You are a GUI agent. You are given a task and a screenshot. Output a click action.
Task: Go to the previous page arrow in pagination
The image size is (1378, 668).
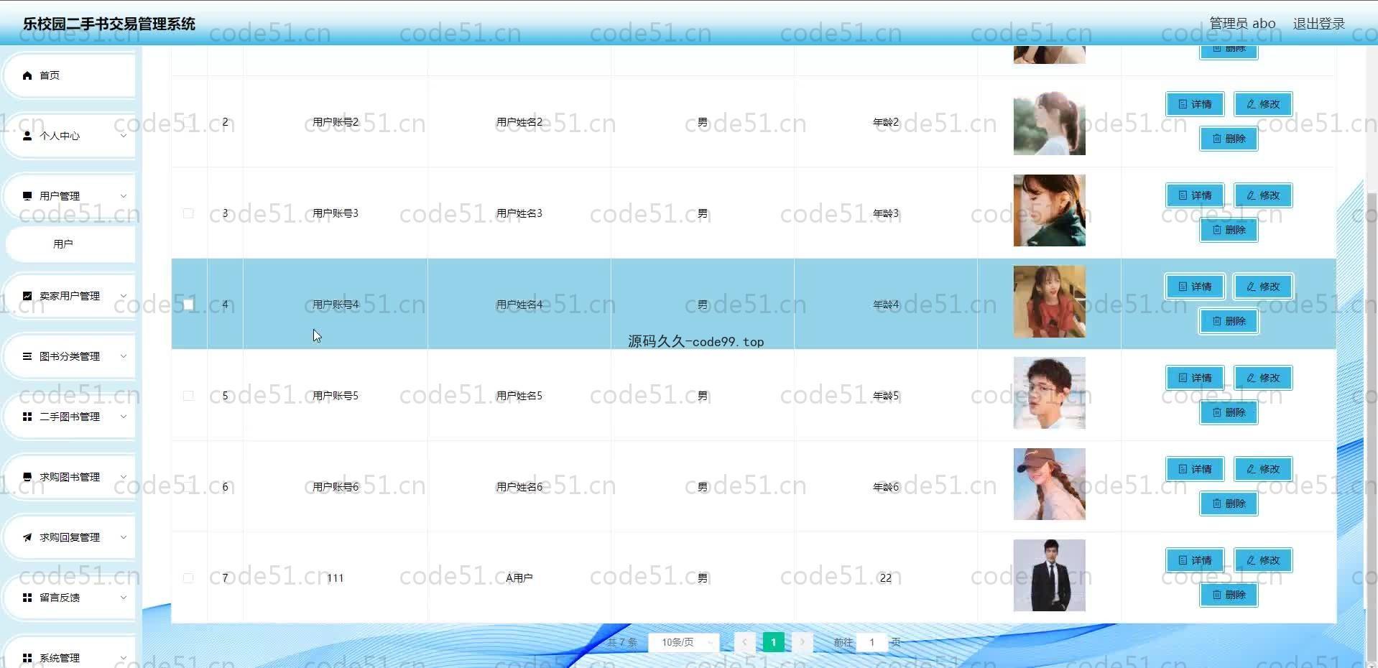[744, 642]
